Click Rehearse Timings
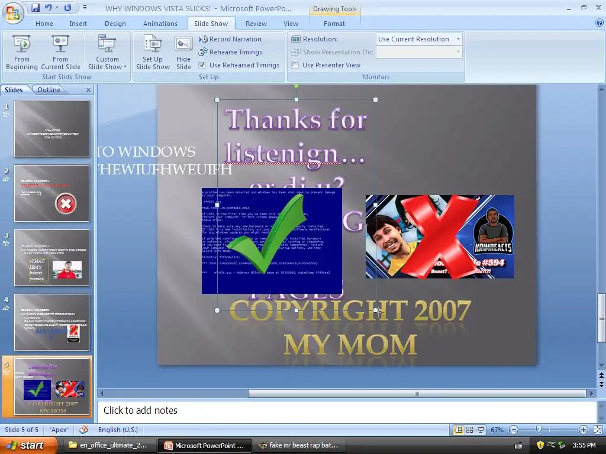The image size is (606, 454). (x=230, y=52)
